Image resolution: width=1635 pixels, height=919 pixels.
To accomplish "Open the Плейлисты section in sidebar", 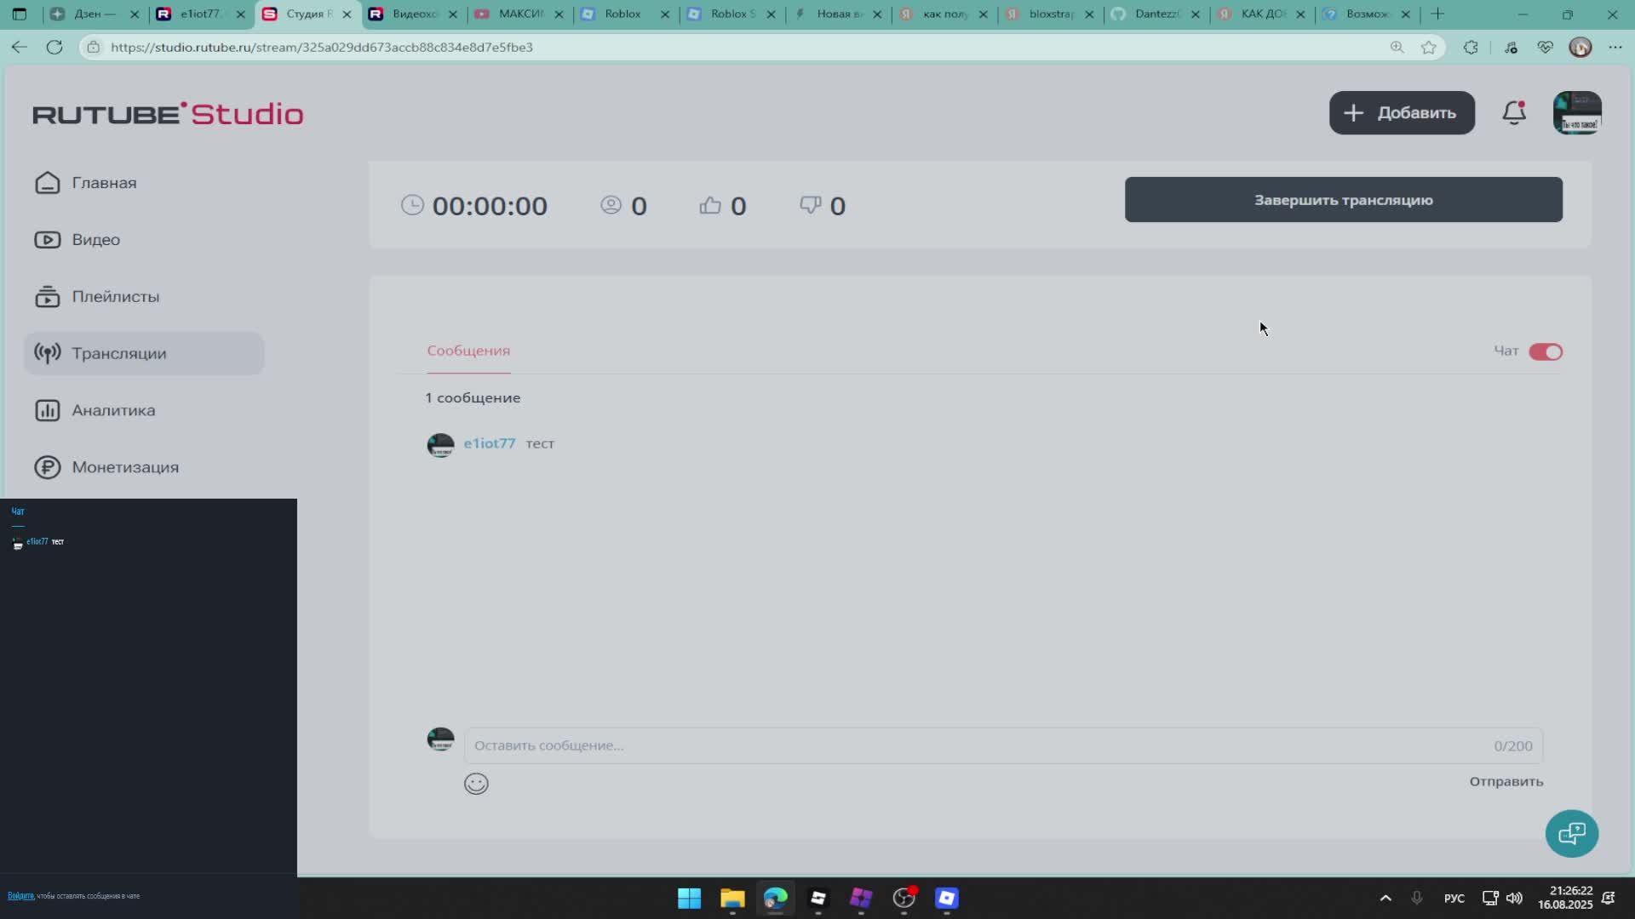I will coord(115,297).
